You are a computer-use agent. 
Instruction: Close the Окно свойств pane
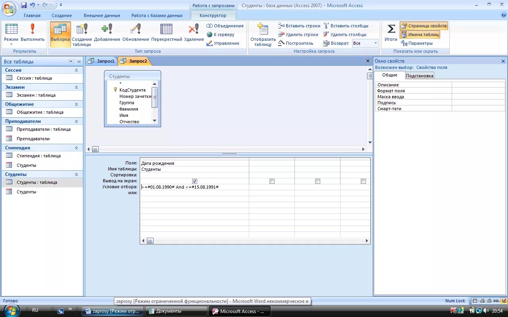click(503, 61)
